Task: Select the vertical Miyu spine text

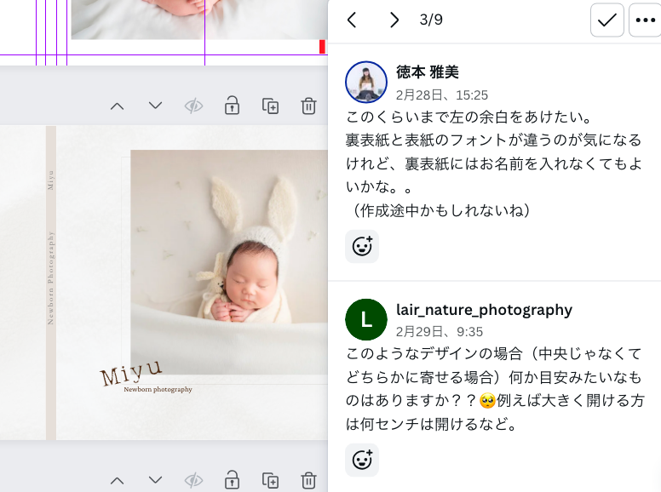Action: coord(50,180)
